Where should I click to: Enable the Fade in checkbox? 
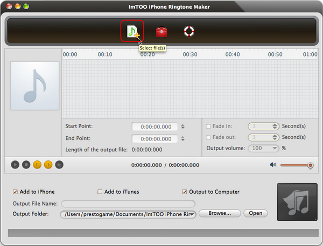click(208, 126)
